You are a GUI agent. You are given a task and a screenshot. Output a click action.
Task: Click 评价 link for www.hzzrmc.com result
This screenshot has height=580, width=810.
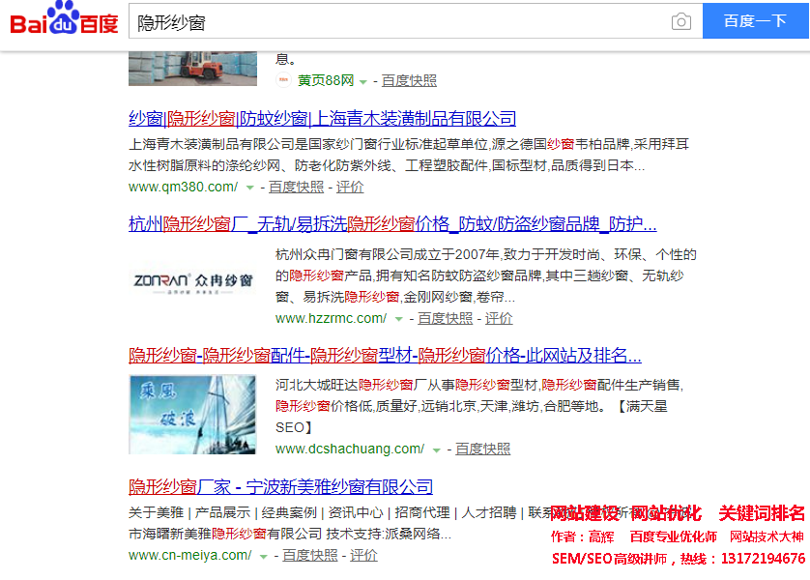coord(499,318)
